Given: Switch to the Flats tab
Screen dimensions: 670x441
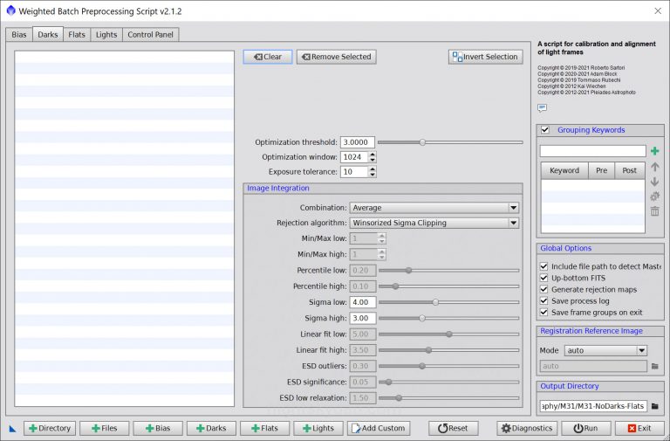Looking at the screenshot, I should (x=77, y=35).
